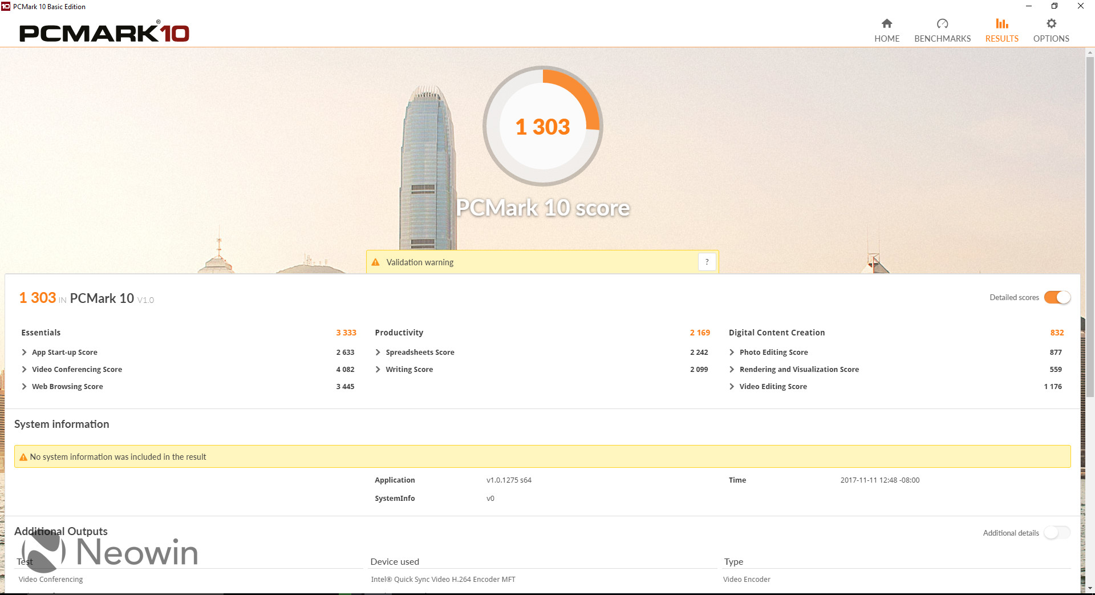Viewport: 1095px width, 595px height.
Task: Click the circular 1 303 score gauge
Action: [543, 126]
